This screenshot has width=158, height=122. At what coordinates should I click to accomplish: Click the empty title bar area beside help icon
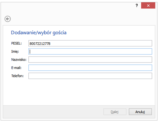click(68, 5)
